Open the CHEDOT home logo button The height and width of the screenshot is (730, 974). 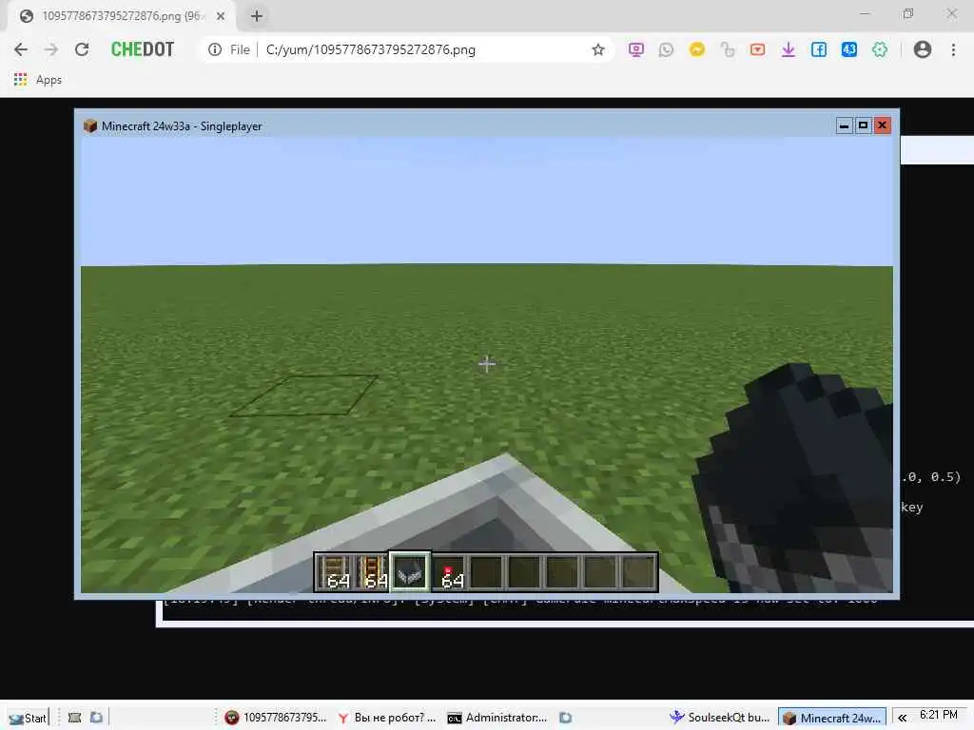(143, 49)
